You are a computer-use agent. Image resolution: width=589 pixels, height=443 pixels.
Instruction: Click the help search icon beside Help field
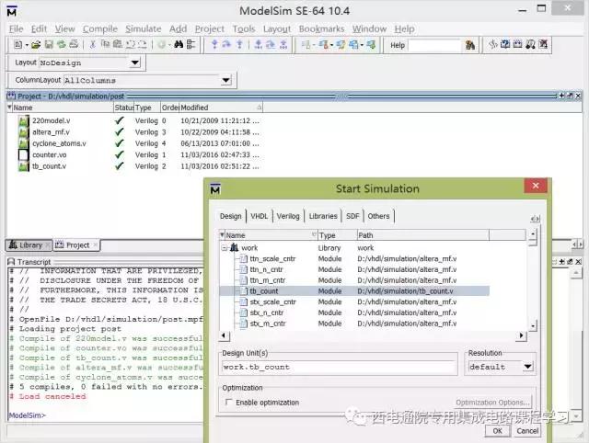(x=470, y=44)
